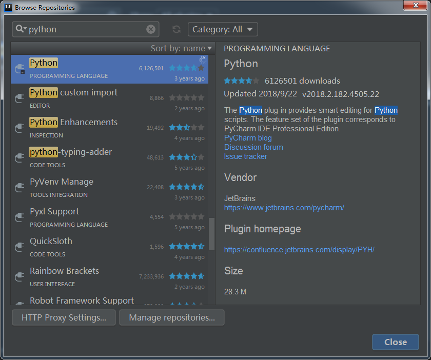The image size is (431, 360).
Task: Click the Pyxl Support plug icon
Action: (x=20, y=217)
